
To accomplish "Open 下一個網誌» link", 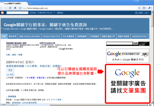I will tap(59, 13).
